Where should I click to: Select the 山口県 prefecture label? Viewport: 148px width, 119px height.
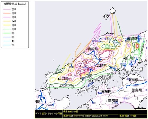[x=63, y=79]
